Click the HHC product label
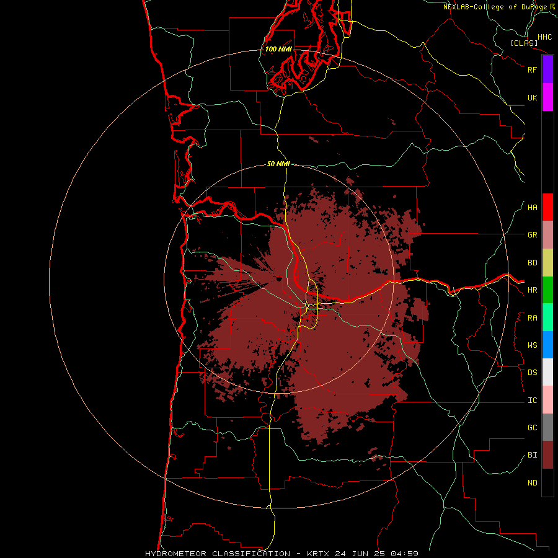This screenshot has width=558, height=558. click(x=544, y=37)
